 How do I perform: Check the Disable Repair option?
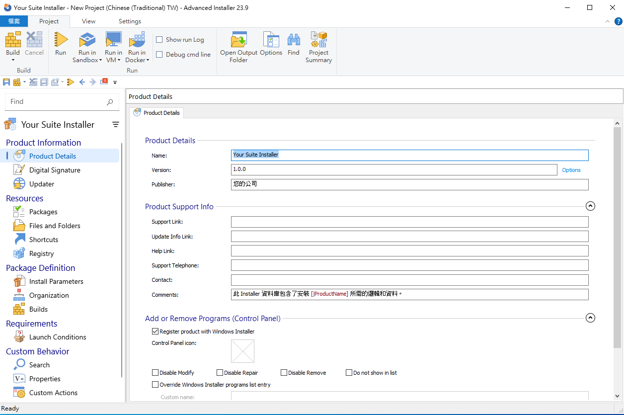click(x=220, y=373)
